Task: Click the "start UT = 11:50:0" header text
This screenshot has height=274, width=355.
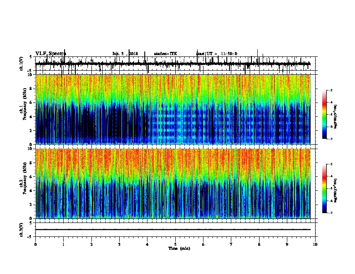Action: pyautogui.click(x=216, y=54)
